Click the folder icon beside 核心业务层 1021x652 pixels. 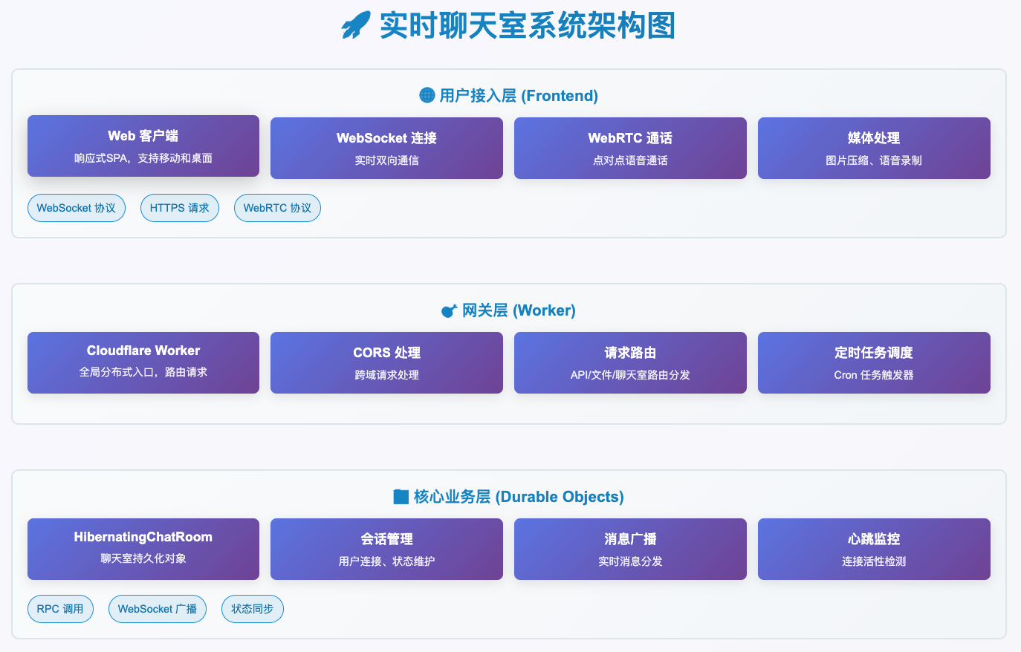[x=401, y=497]
